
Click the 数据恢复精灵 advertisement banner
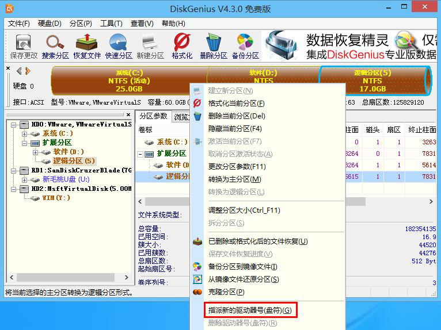pyautogui.click(x=350, y=46)
